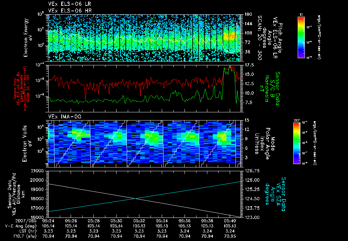Viewport: 348px width, 241px height.
Task: Click the 123.75 SZA tick
Action: coord(252,208)
